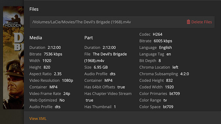
Task: Click the Color Range value tv
Action: [165, 100]
